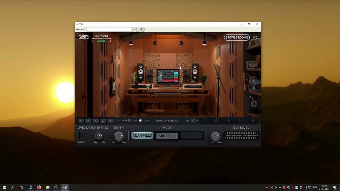
Task: Click the BROWSE ROOMS button
Action: click(x=237, y=37)
